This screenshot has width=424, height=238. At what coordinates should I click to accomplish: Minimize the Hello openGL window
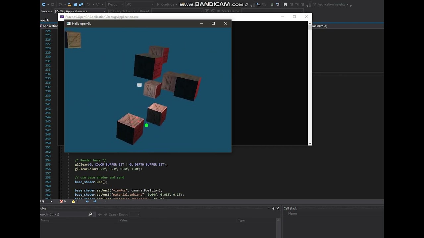coord(201,23)
